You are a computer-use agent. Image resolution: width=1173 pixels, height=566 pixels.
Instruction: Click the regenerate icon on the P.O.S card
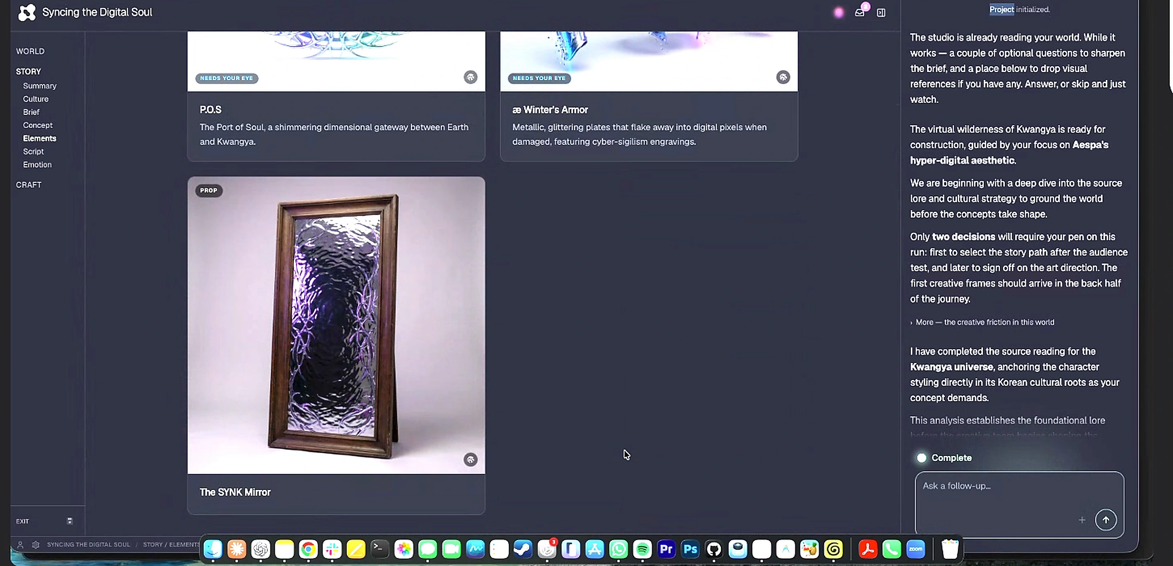tap(470, 77)
